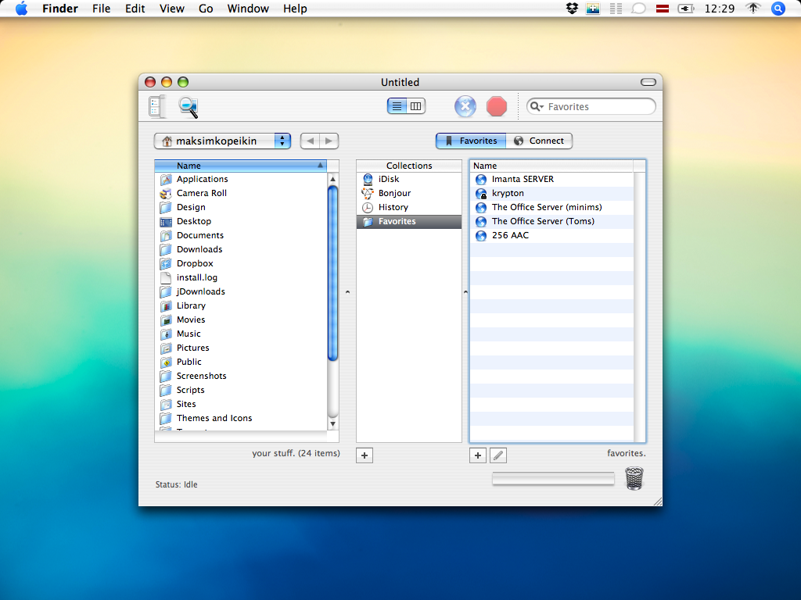Select The Office Server (Toms) favorite
This screenshot has width=801, height=600.
(x=551, y=221)
